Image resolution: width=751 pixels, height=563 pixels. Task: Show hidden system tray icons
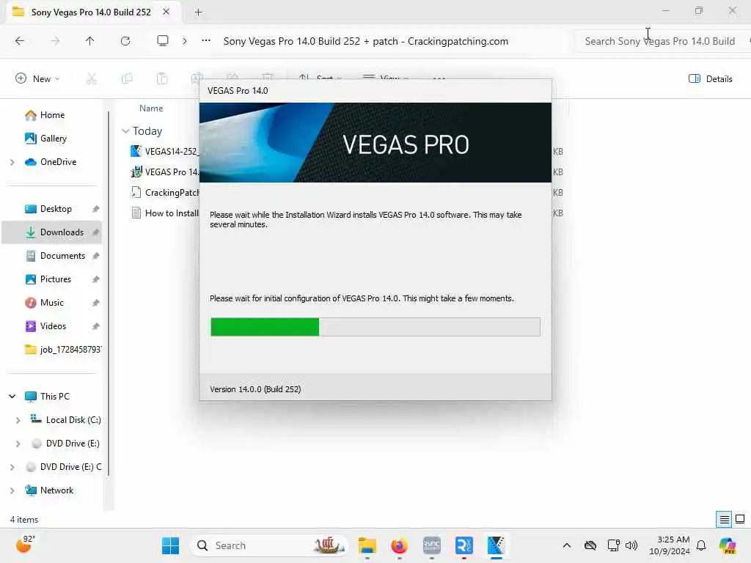click(567, 545)
